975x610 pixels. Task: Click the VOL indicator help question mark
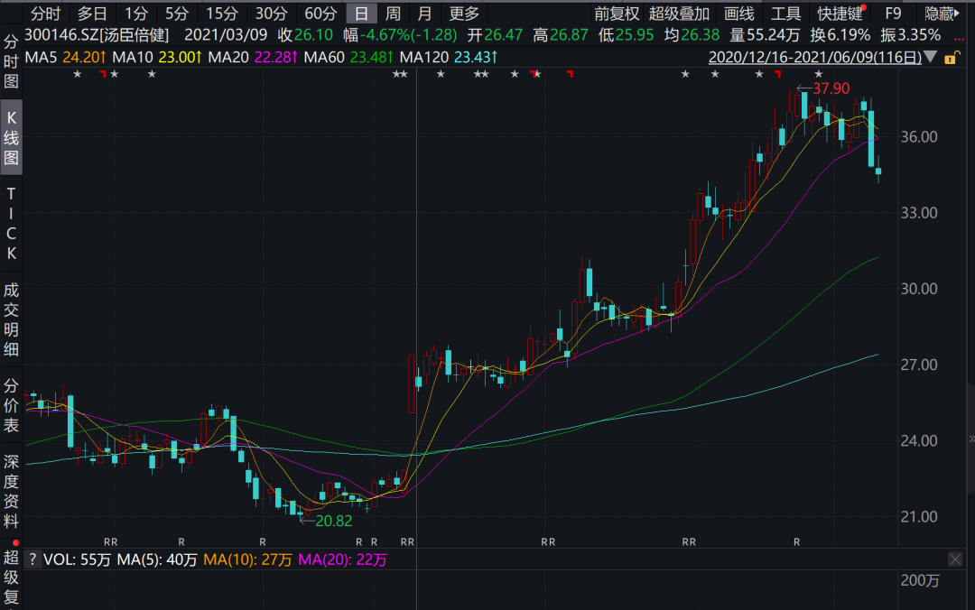point(32,559)
